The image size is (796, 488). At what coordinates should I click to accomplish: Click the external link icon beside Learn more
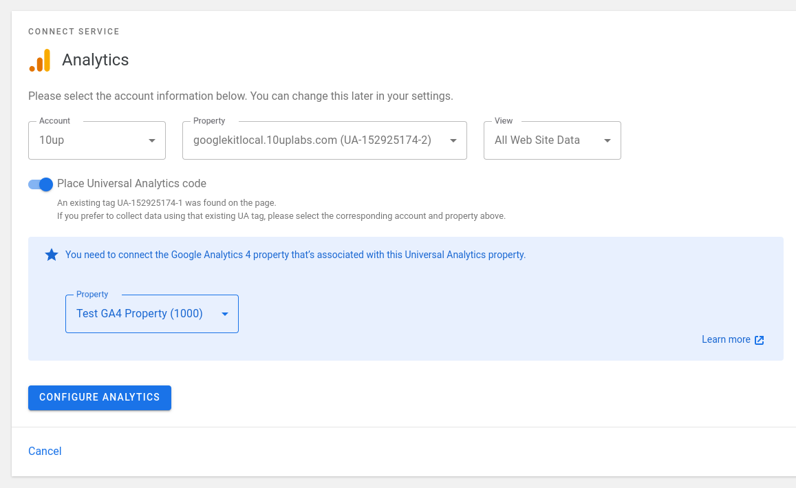click(x=760, y=340)
